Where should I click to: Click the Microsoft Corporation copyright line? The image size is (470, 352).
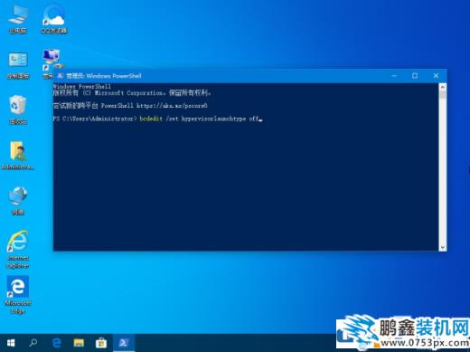[x=132, y=93]
